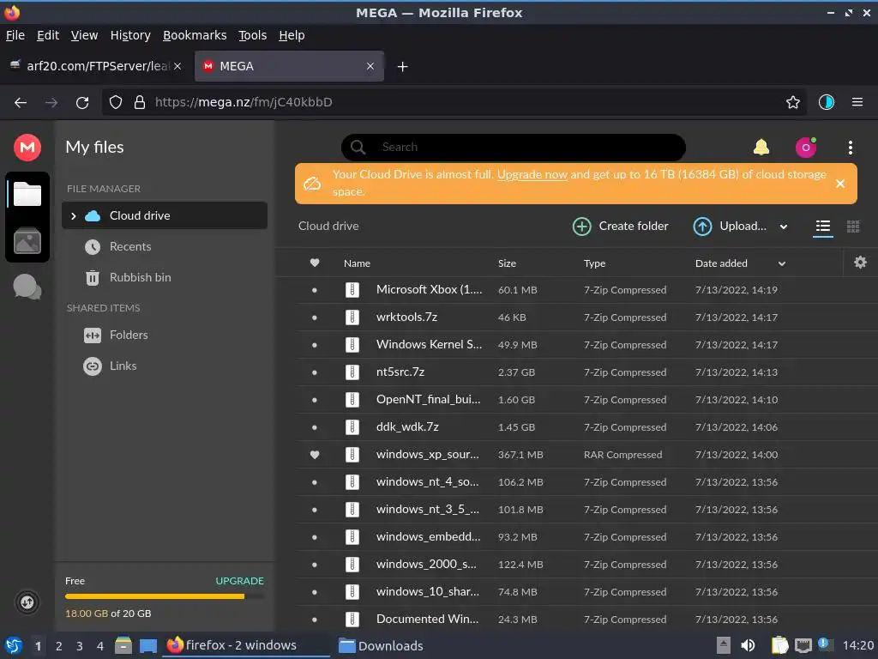
Task: Click the half-circle extension icon in toolbar
Action: (x=826, y=103)
